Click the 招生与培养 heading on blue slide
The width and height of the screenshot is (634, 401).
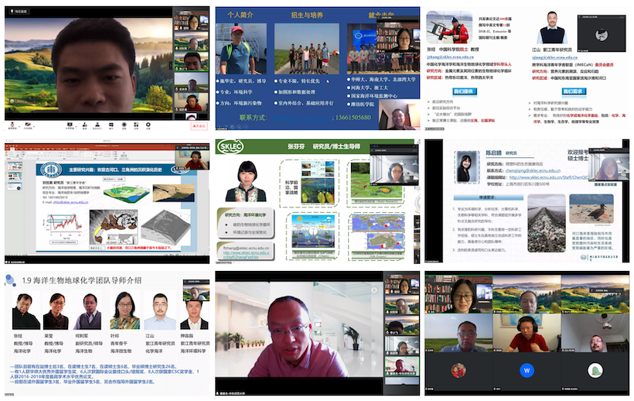coord(307,15)
